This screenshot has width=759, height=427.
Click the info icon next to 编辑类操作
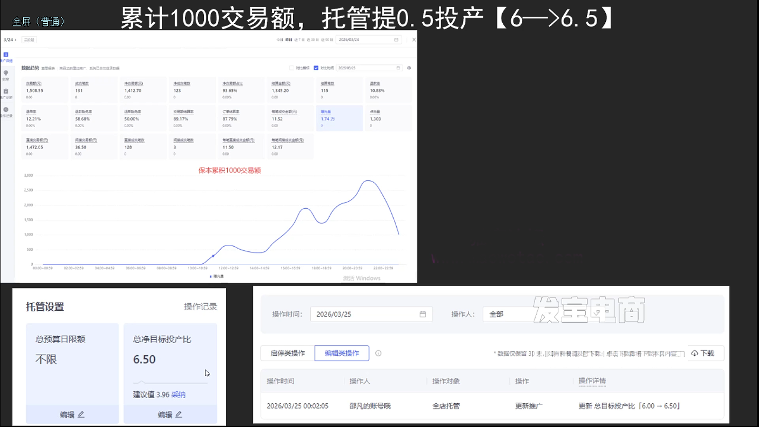point(379,353)
